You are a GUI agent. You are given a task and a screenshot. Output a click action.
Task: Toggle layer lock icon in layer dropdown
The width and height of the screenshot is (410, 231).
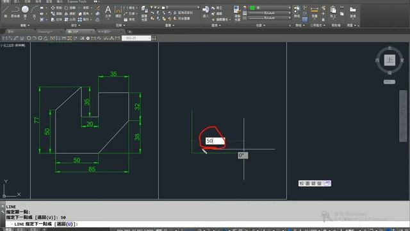pos(159,7)
